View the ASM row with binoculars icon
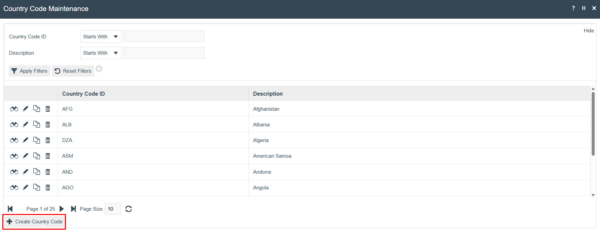Viewport: 600px width, 233px height. click(x=14, y=156)
